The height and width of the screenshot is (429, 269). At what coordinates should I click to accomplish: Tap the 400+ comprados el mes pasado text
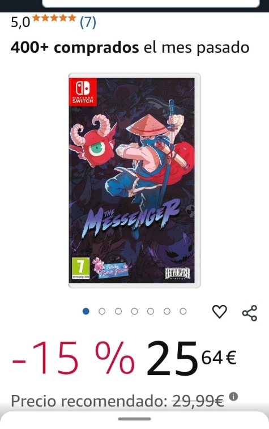[x=130, y=48]
